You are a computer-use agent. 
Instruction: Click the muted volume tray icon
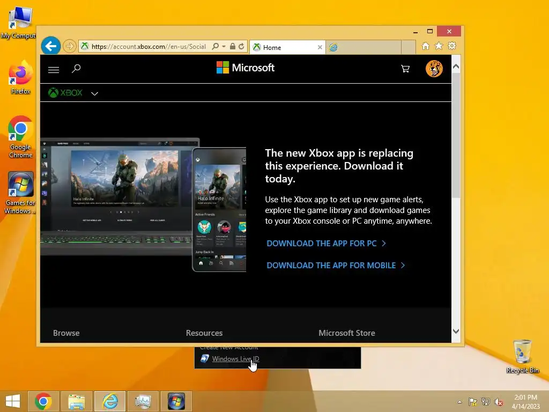coord(499,402)
